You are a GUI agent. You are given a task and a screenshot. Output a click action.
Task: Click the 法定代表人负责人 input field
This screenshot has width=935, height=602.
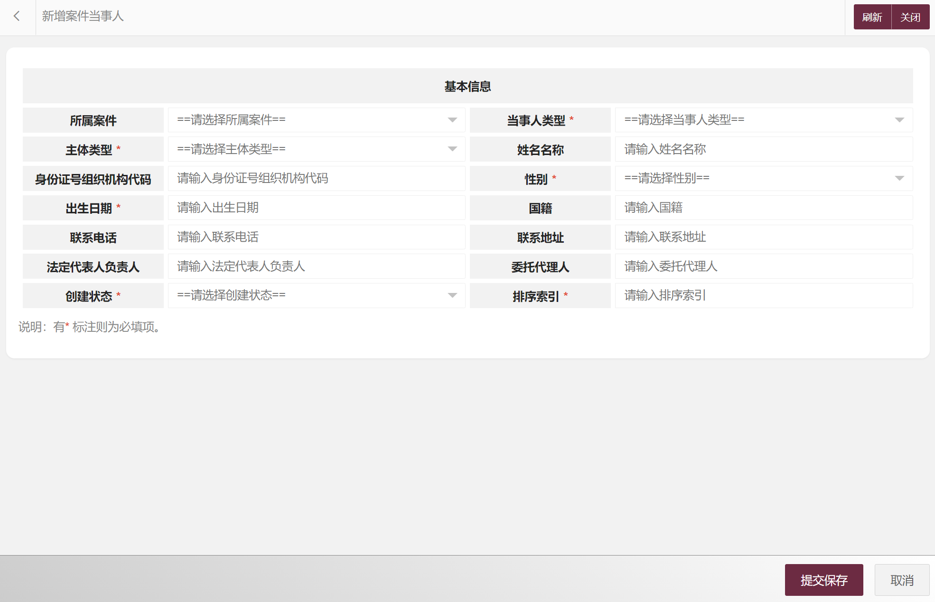[x=316, y=266]
